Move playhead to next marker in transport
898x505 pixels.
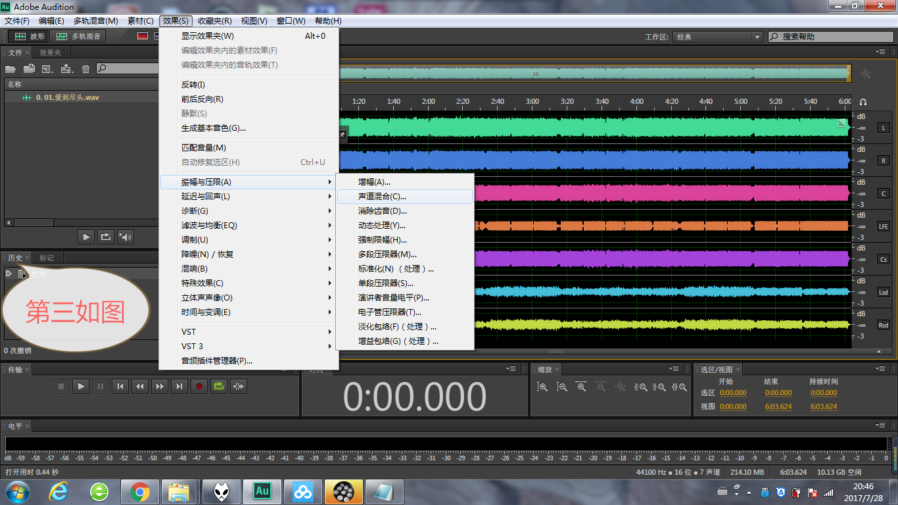179,387
